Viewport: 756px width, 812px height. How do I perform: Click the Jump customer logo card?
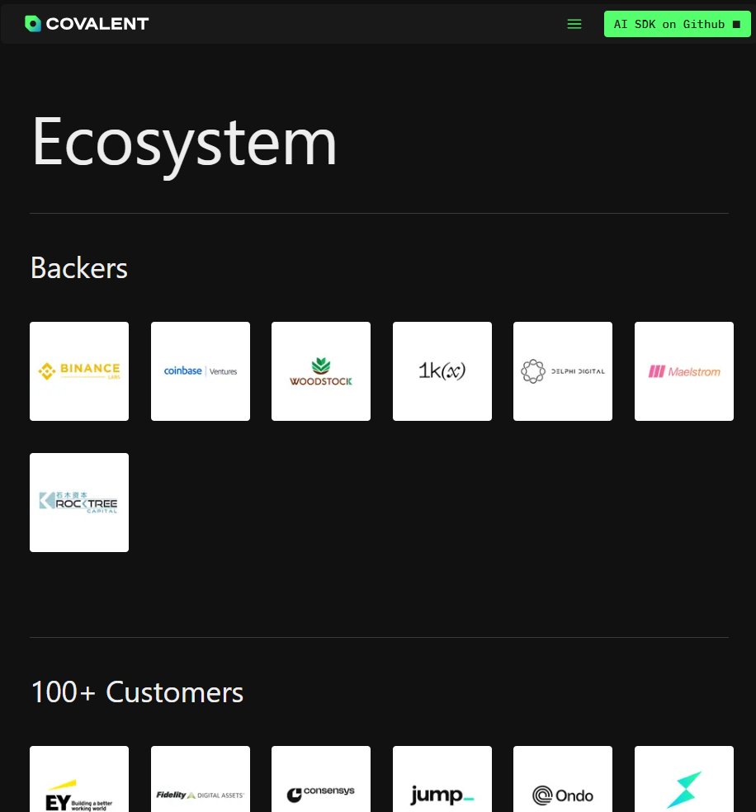[442, 779]
